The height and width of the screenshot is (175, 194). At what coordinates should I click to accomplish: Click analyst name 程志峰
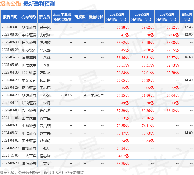click(x=45, y=156)
